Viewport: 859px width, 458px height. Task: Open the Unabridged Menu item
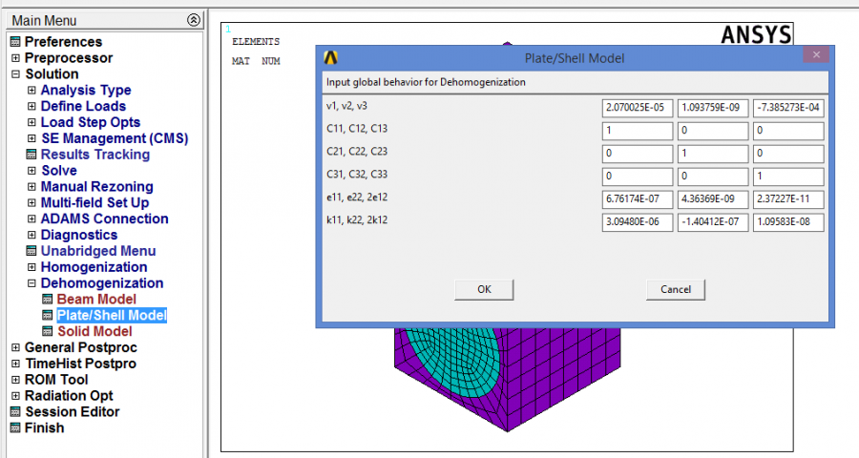click(x=98, y=251)
